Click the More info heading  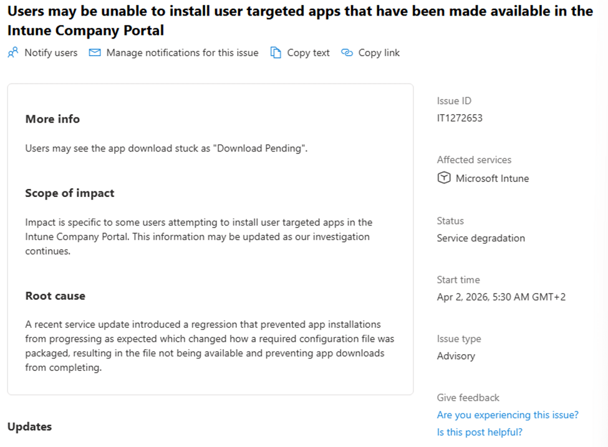[x=52, y=119]
